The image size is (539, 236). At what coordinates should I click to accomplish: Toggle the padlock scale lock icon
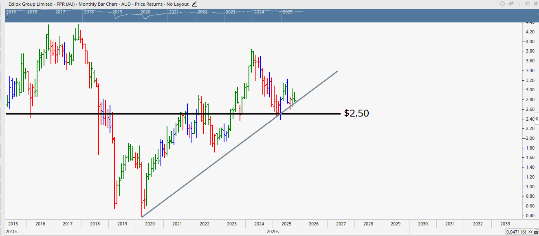tap(536, 232)
